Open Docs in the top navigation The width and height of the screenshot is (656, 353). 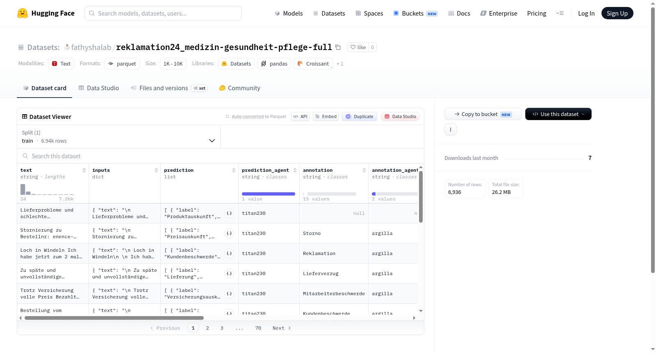pyautogui.click(x=459, y=14)
